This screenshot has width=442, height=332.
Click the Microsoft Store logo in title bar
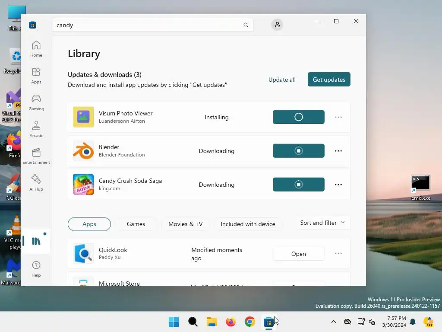coord(32,25)
